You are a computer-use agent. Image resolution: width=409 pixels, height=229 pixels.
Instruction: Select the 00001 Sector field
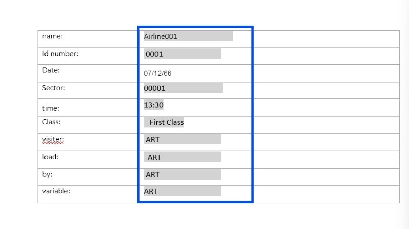[183, 88]
